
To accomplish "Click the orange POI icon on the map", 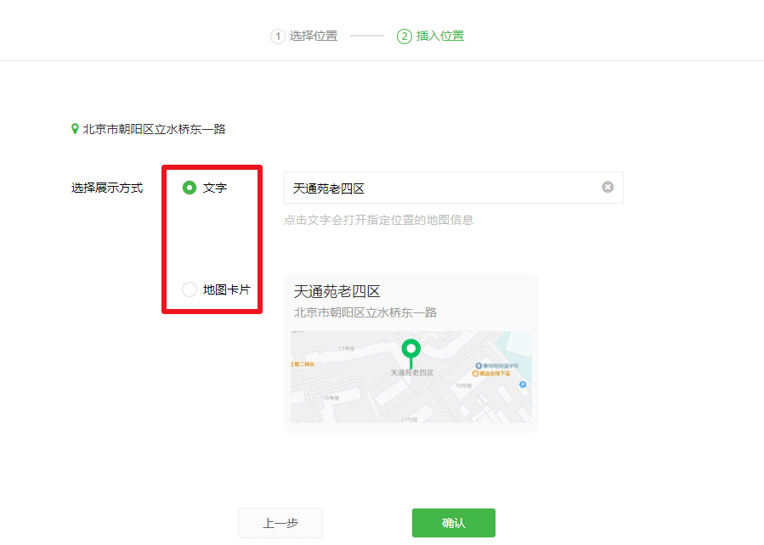I will pyautogui.click(x=474, y=374).
